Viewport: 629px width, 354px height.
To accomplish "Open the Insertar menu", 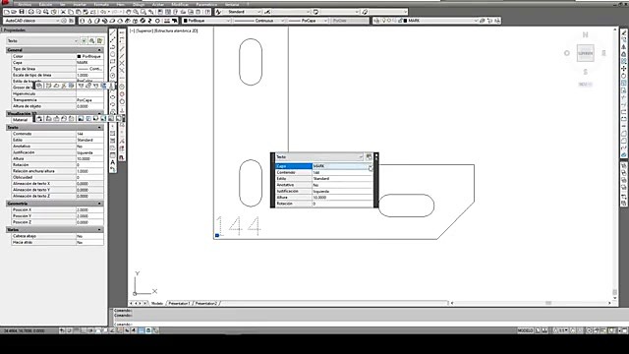I will click(x=80, y=4).
